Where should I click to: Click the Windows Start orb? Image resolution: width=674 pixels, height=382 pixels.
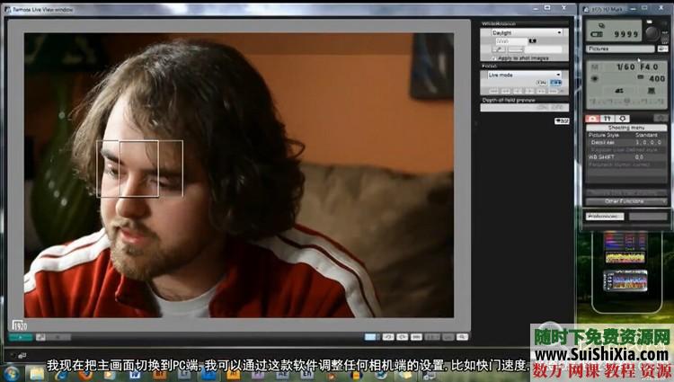pyautogui.click(x=12, y=371)
